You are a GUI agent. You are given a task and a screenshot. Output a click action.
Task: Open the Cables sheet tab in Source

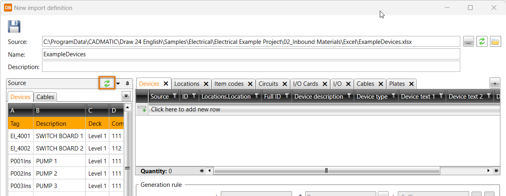[x=45, y=97]
